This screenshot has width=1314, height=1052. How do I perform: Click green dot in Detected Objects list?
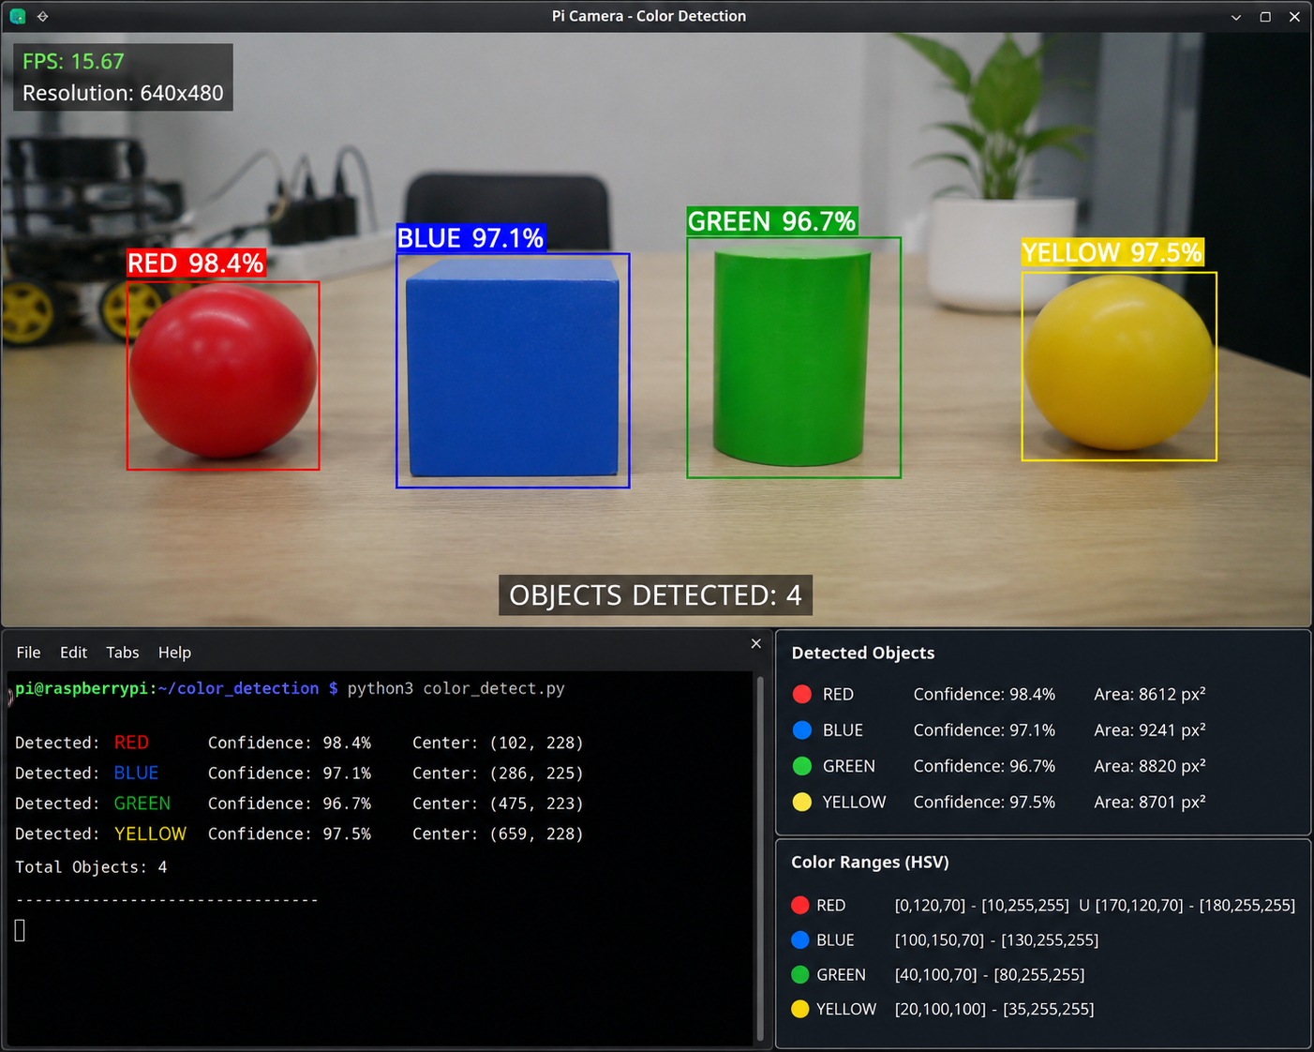click(x=801, y=766)
